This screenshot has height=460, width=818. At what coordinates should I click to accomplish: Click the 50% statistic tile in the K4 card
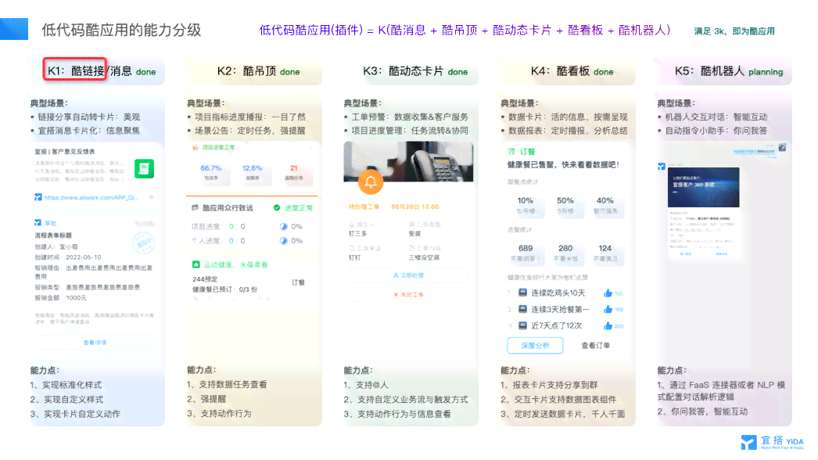[565, 205]
